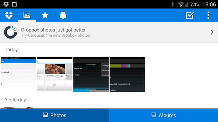The image size is (218, 122).
Task: Tap the 74% battery indicator
Action: click(x=195, y=5)
